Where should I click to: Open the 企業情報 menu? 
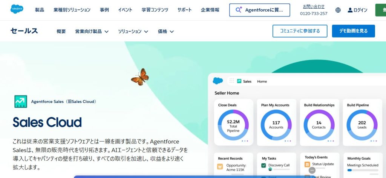pos(210,10)
